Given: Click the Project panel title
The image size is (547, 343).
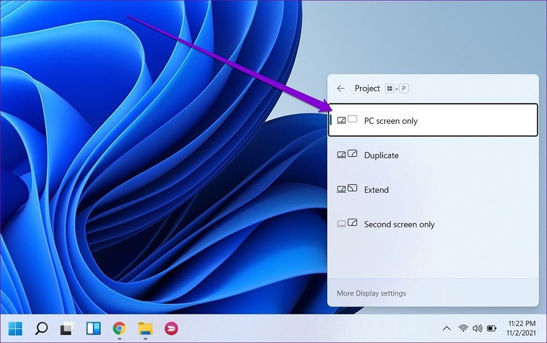Looking at the screenshot, I should [367, 89].
